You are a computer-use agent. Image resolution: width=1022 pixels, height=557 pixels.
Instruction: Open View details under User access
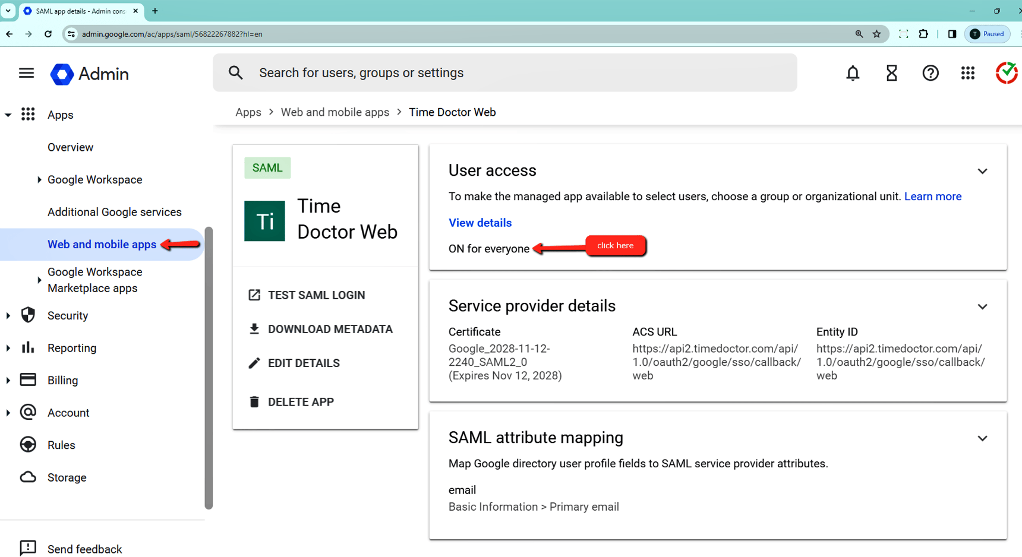click(x=480, y=223)
